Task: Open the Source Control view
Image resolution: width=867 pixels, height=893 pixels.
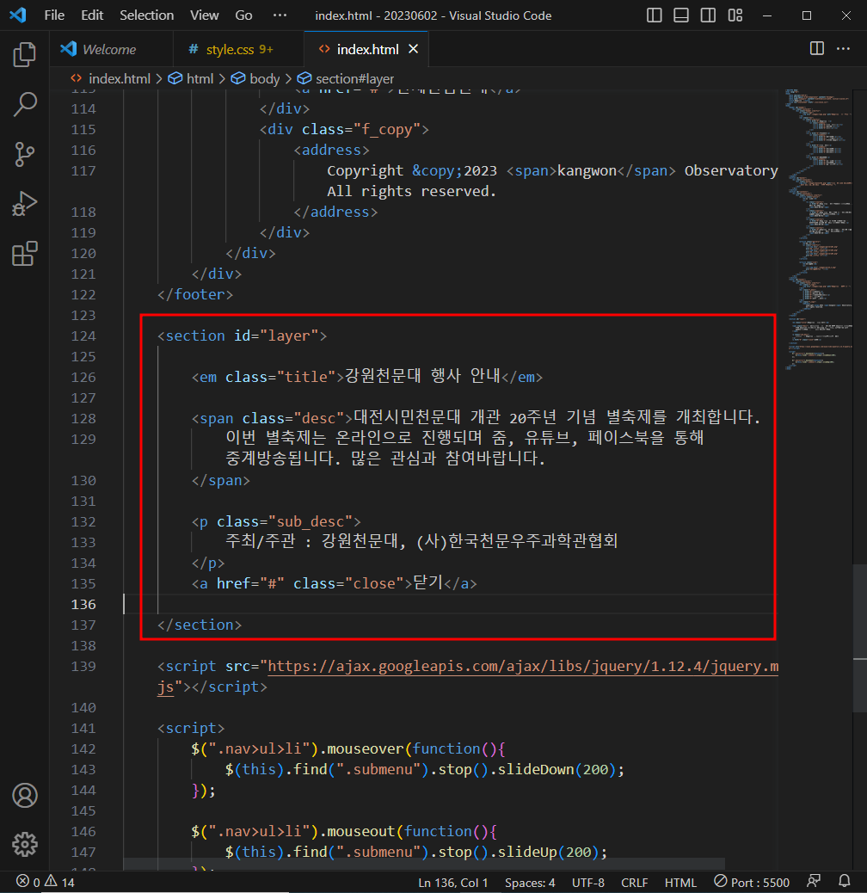Action: click(x=24, y=154)
